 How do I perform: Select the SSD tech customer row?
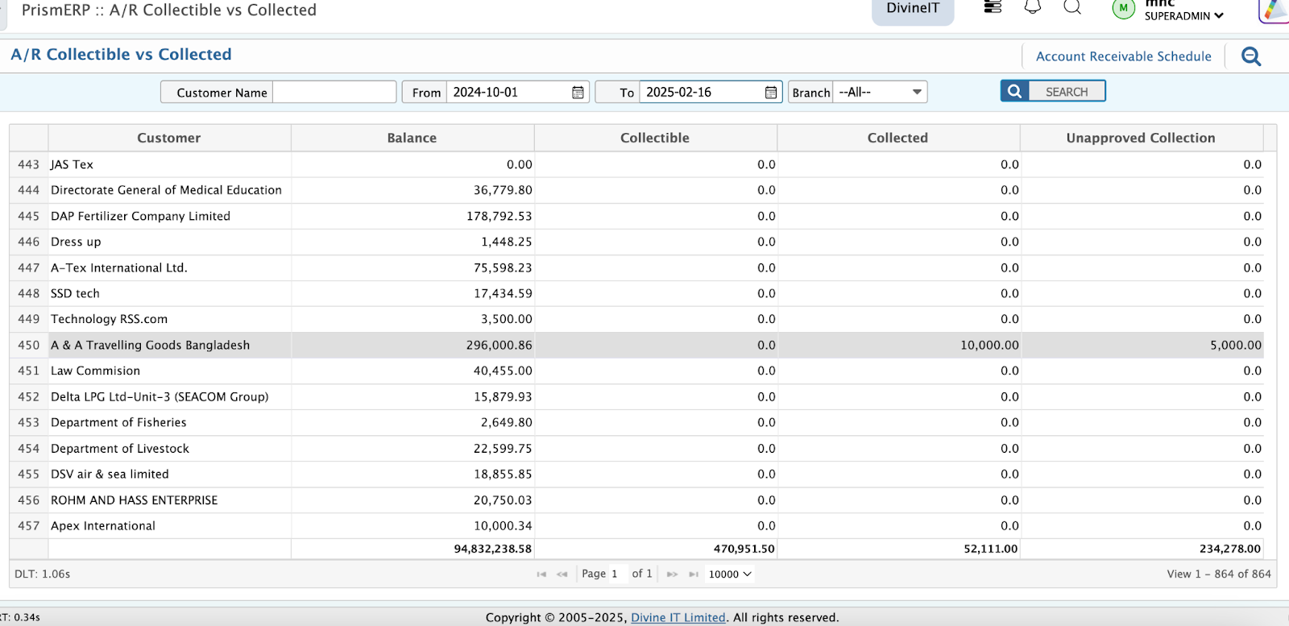[x=636, y=293]
